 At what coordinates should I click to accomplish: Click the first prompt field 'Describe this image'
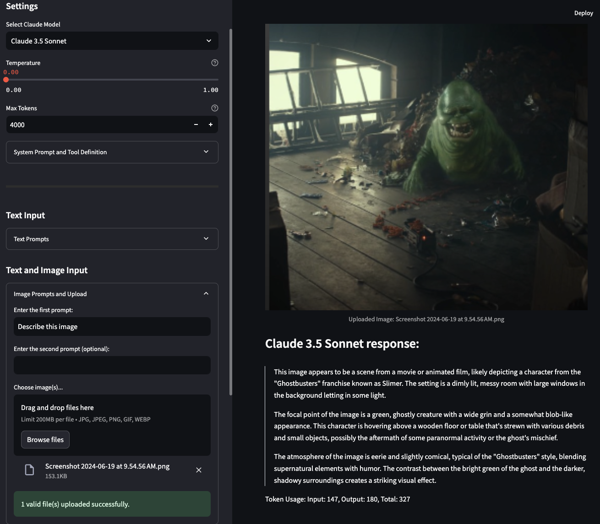(x=112, y=326)
